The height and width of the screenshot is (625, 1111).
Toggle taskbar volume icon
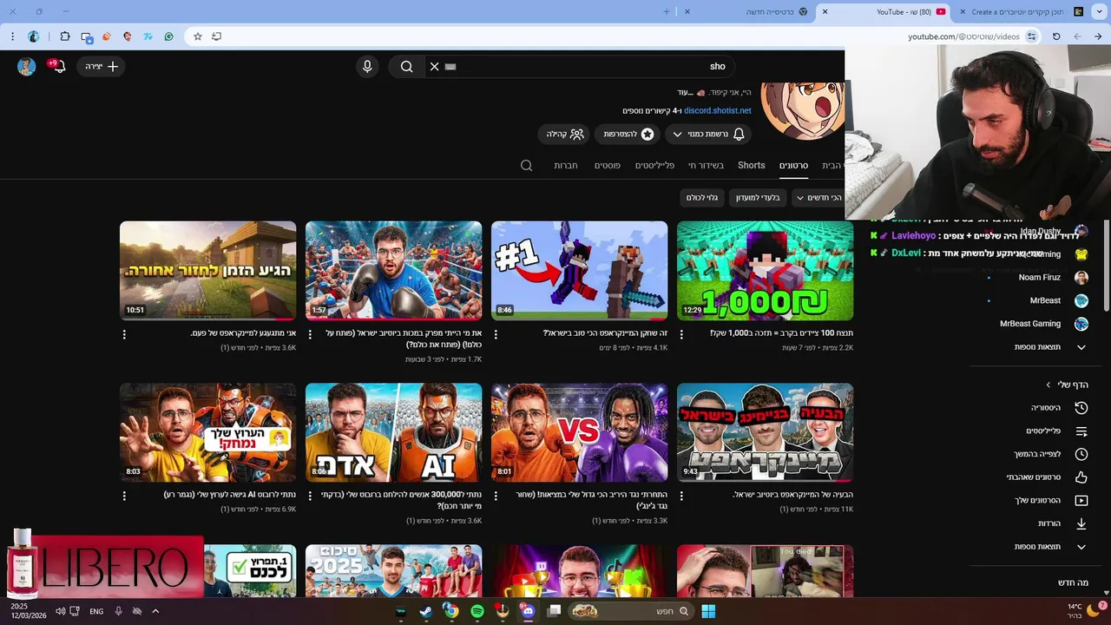60,611
